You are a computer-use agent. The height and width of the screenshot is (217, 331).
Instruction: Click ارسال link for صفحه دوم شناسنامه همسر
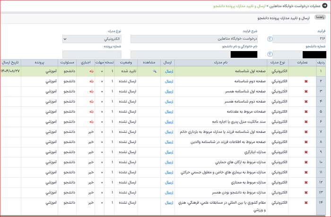pyautogui.click(x=169, y=102)
